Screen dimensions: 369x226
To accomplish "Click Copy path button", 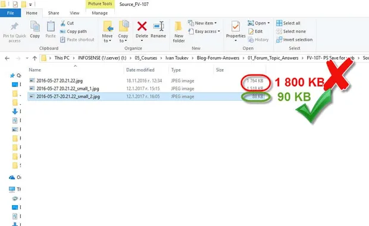I will point(73,32).
